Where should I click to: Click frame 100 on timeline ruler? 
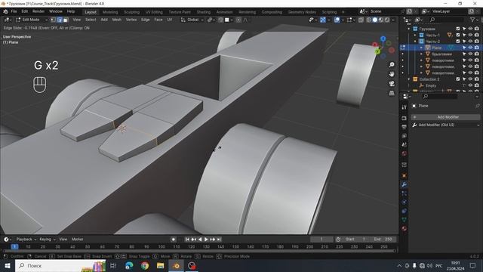(x=162, y=247)
